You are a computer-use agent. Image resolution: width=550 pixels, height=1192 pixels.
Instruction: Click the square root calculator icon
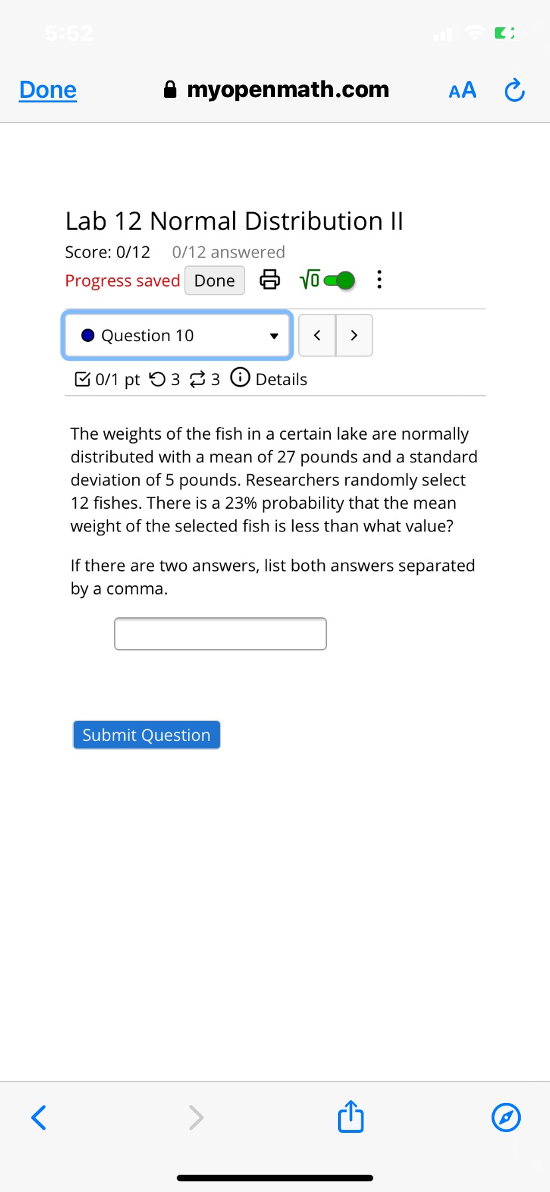point(309,279)
